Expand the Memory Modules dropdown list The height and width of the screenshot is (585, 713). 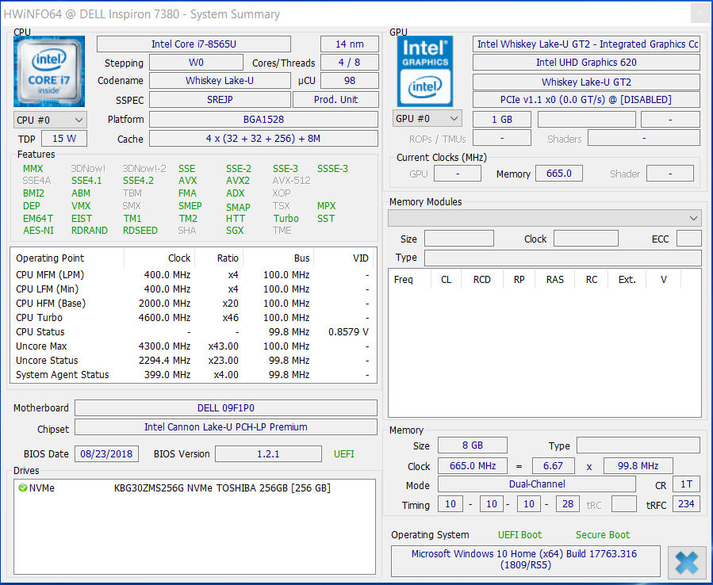(544, 218)
